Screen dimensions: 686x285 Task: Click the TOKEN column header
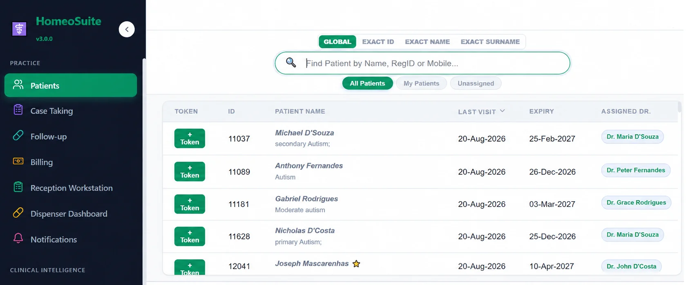pos(186,111)
